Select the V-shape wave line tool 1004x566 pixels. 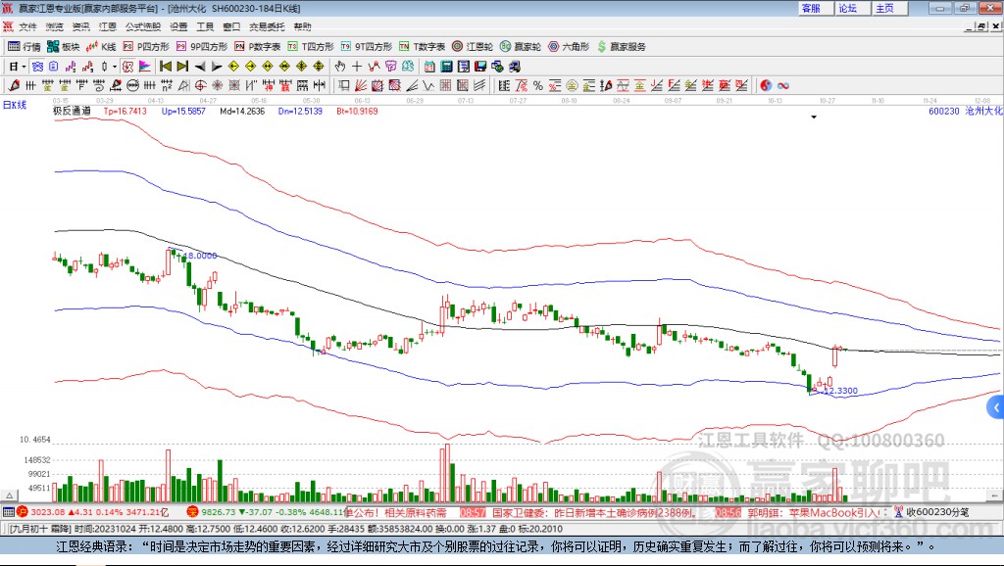tap(427, 85)
